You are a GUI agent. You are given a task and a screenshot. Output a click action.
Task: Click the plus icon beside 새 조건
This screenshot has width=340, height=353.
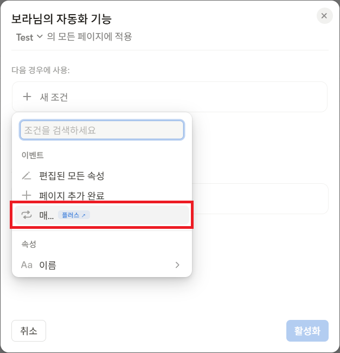click(27, 97)
